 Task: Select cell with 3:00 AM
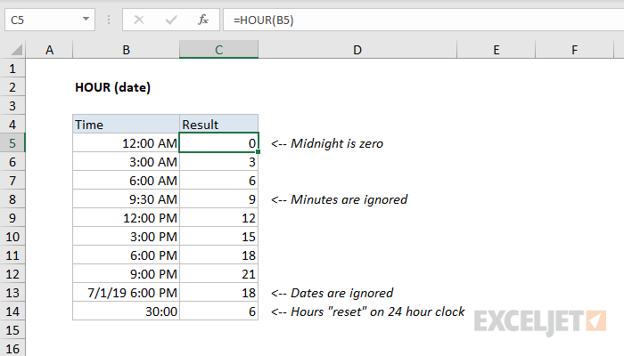(127, 162)
